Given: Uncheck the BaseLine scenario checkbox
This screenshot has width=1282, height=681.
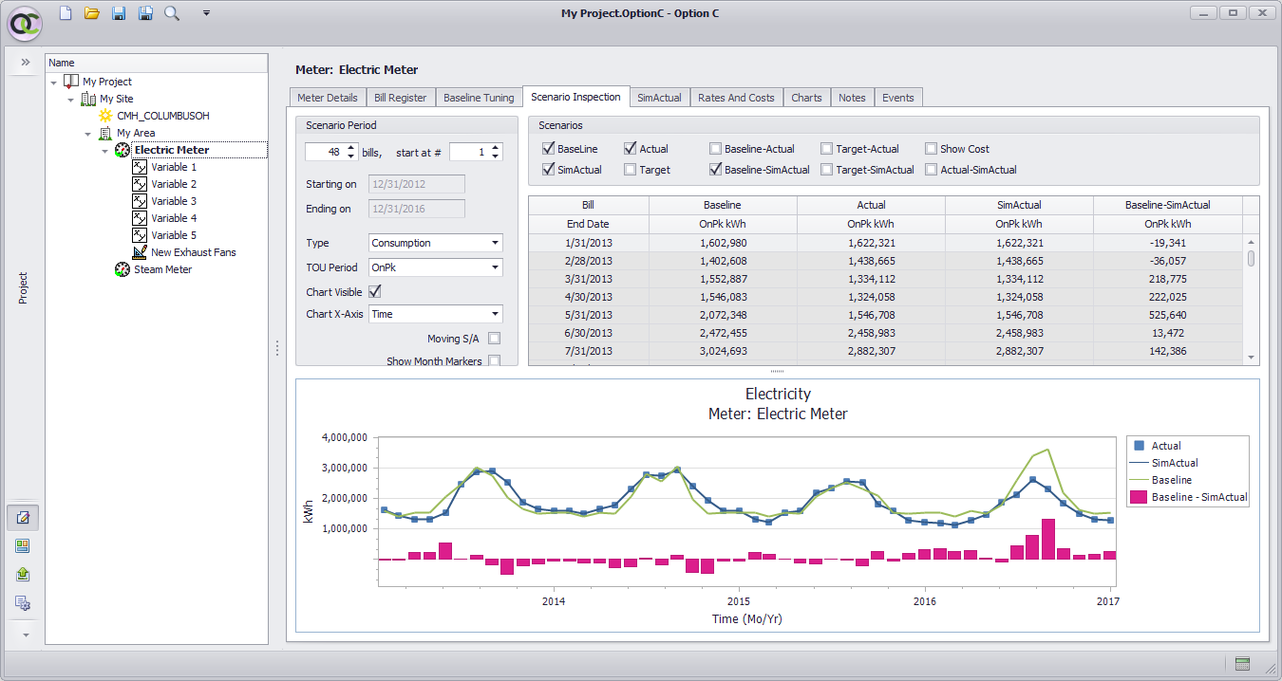Looking at the screenshot, I should pos(548,149).
